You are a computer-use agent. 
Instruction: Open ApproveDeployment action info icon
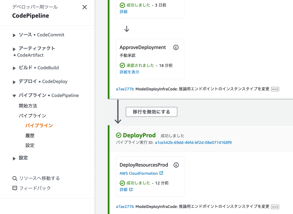176,47
